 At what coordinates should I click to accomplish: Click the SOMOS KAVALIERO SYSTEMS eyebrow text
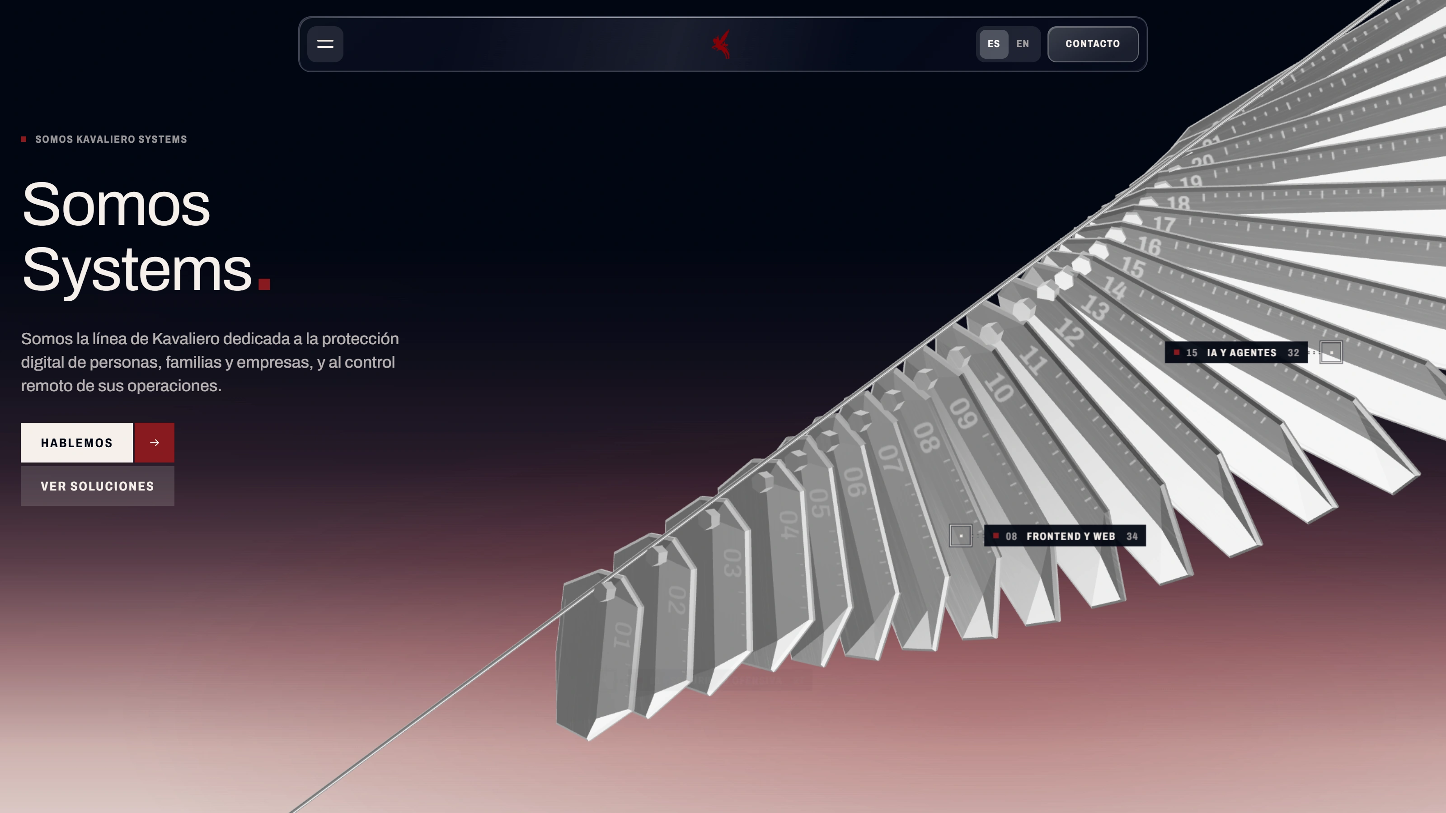tap(111, 139)
